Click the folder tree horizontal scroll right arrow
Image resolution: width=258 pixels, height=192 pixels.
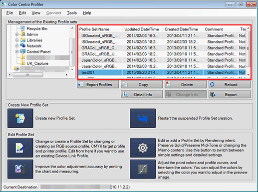click(x=66, y=75)
